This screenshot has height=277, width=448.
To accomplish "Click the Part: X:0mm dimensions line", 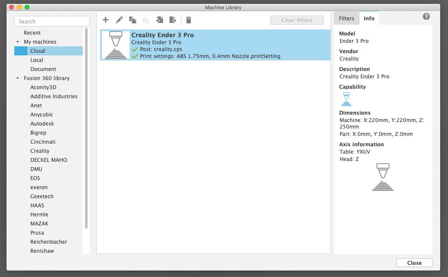I will (x=376, y=134).
